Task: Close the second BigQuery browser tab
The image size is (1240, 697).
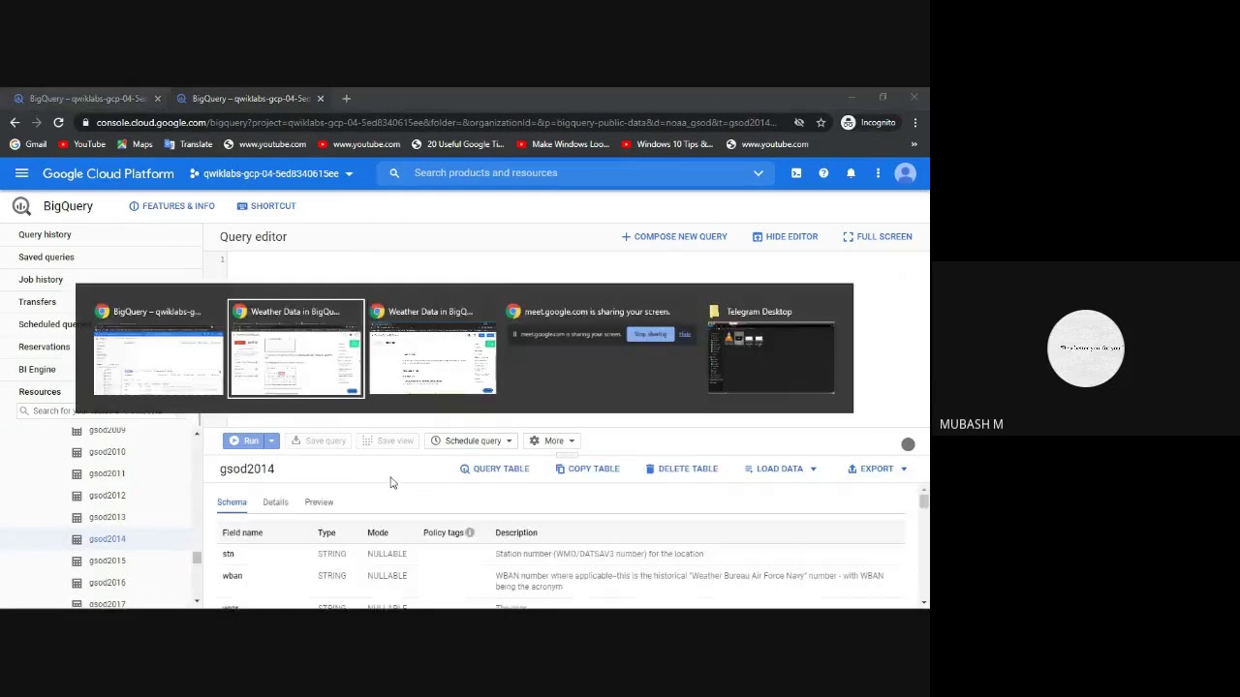Action: coord(320,98)
